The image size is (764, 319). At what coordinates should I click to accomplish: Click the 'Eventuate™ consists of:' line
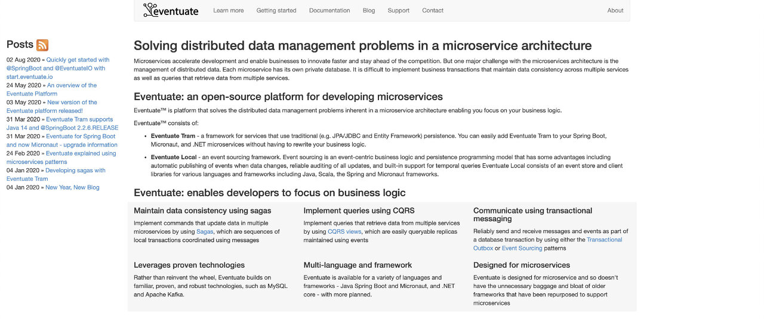point(166,123)
